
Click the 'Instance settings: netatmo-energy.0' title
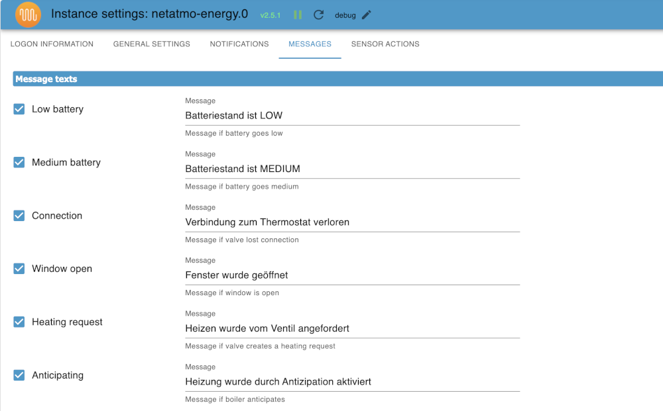pos(149,14)
